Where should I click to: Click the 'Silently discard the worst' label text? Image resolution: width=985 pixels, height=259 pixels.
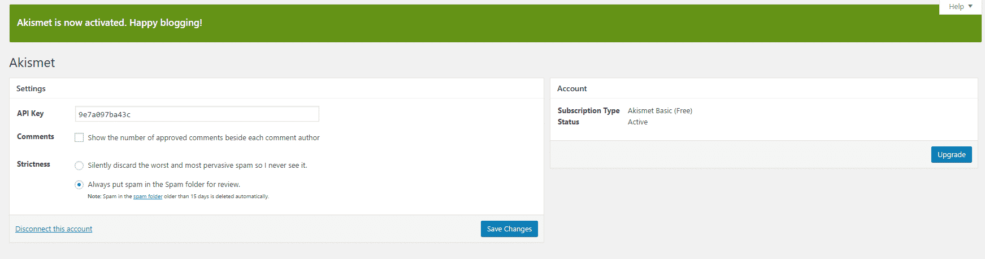pos(197,166)
